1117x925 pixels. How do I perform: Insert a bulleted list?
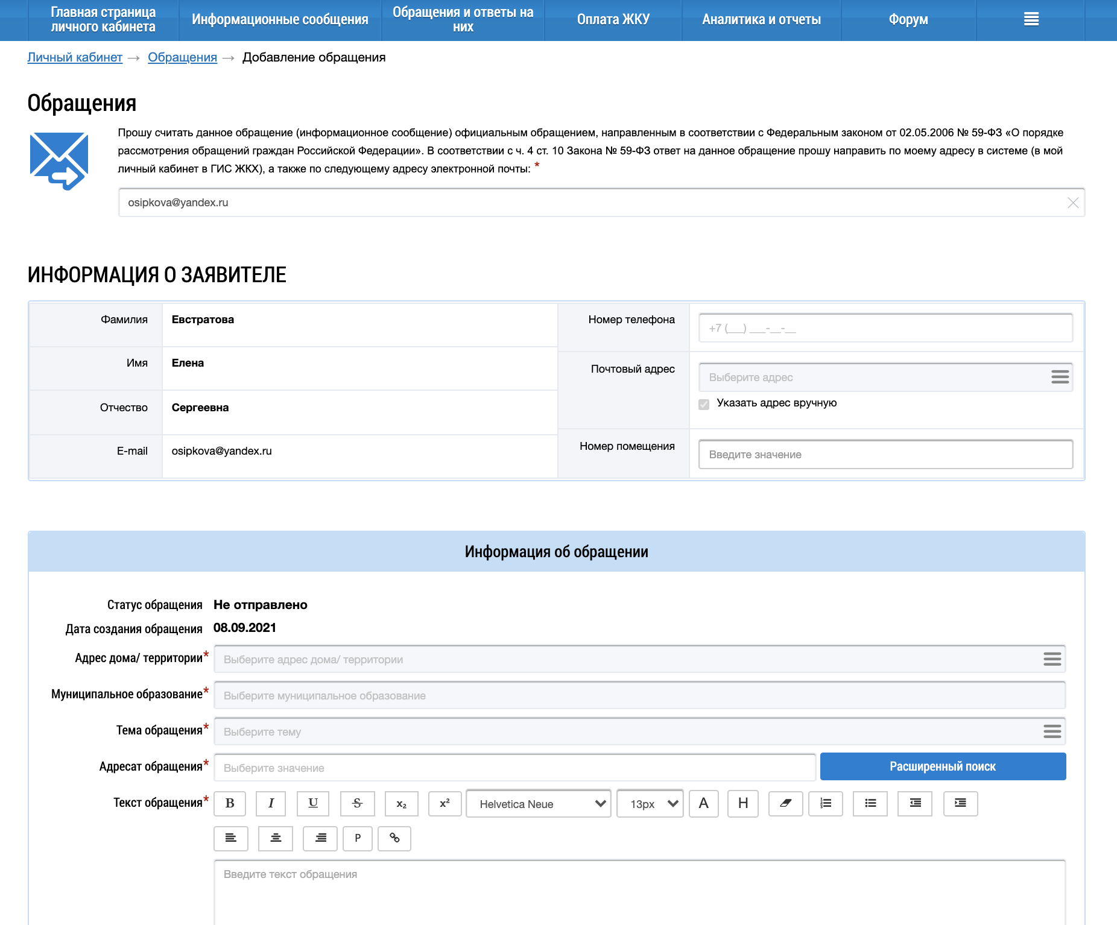coord(870,804)
